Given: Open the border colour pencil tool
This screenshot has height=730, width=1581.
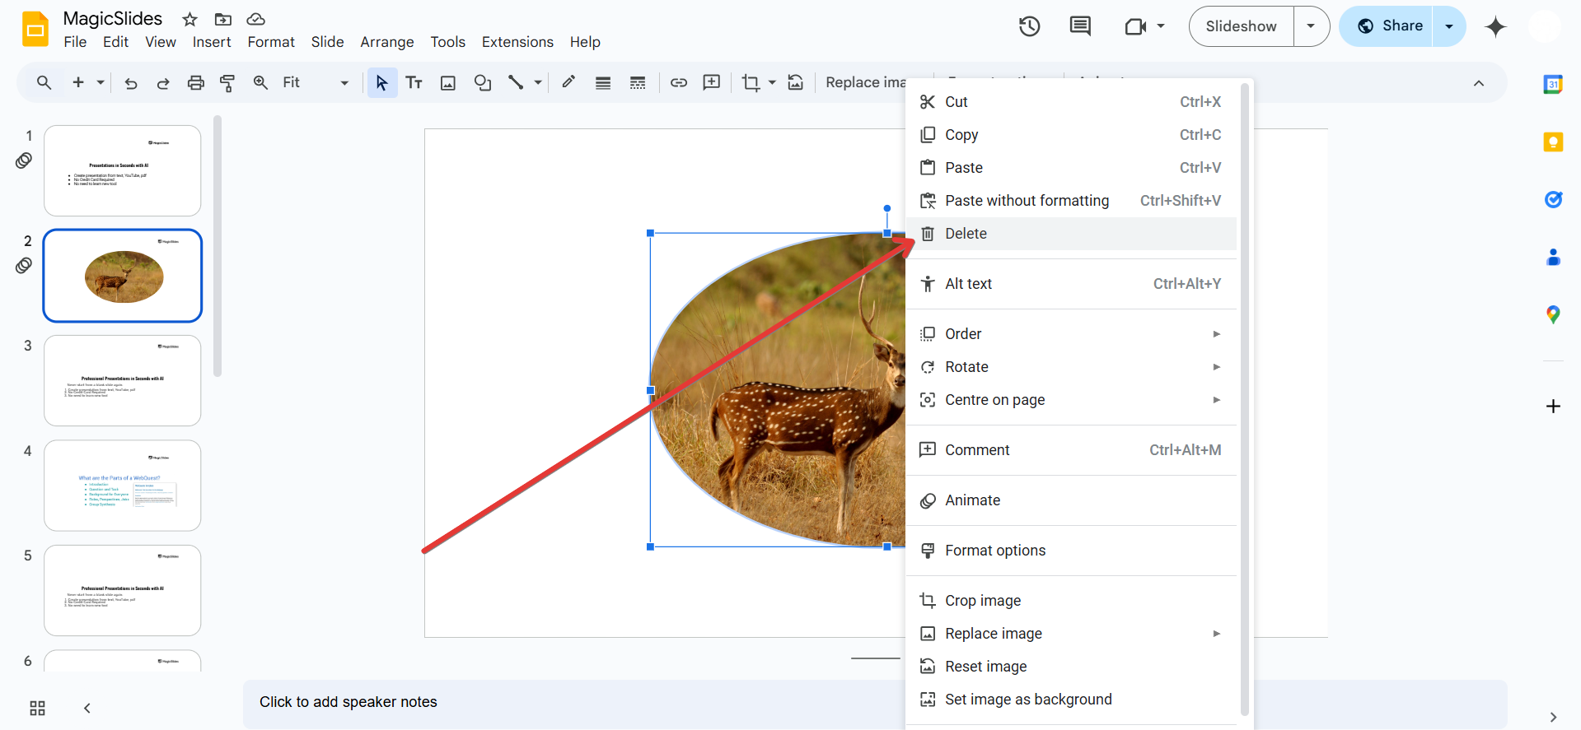Looking at the screenshot, I should [568, 82].
